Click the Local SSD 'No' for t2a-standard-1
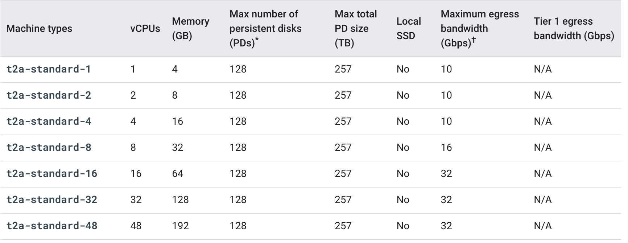628x243 pixels. [x=402, y=69]
